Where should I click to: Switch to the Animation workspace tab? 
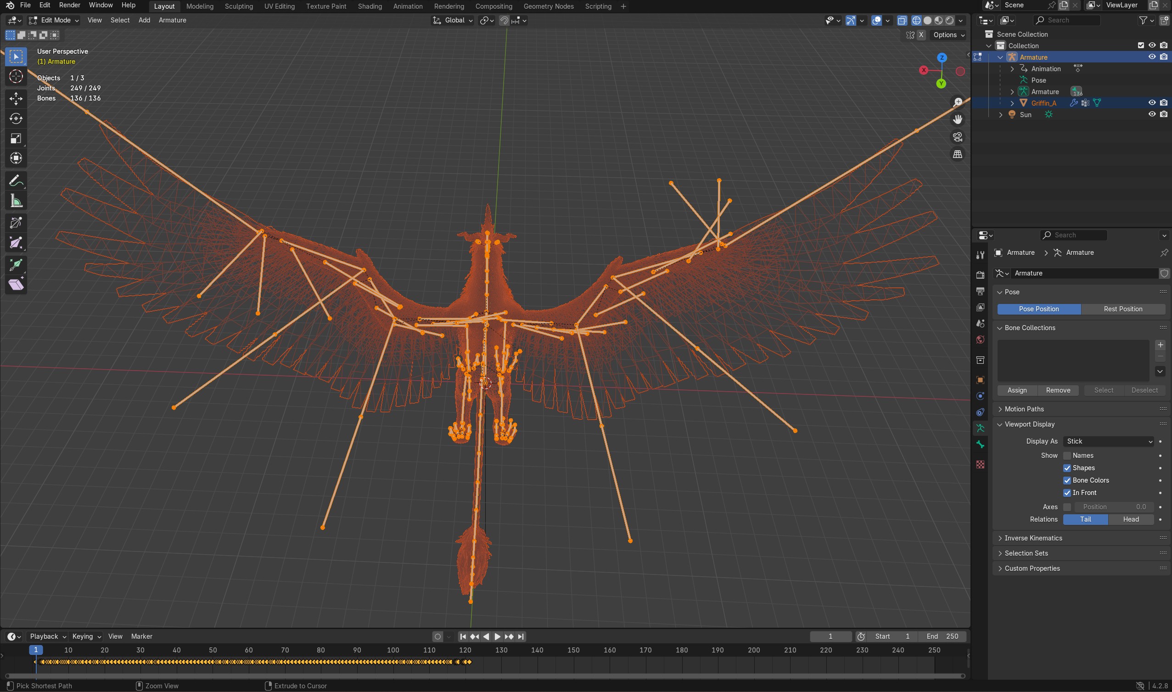tap(408, 6)
